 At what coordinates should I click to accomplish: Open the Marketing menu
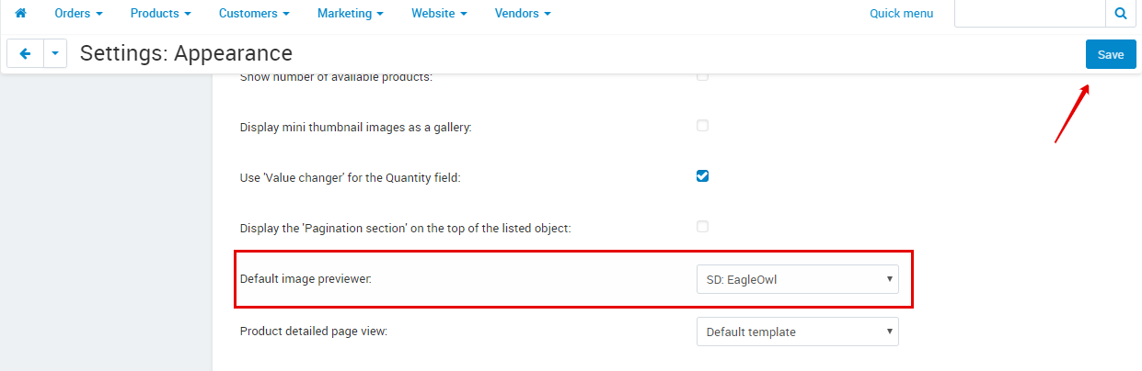coord(350,14)
